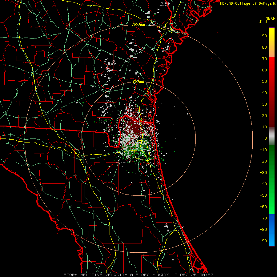Viewport: 277px width, 277px height.
Task: Select the 50 NMI range ring label
Action: coord(138,82)
